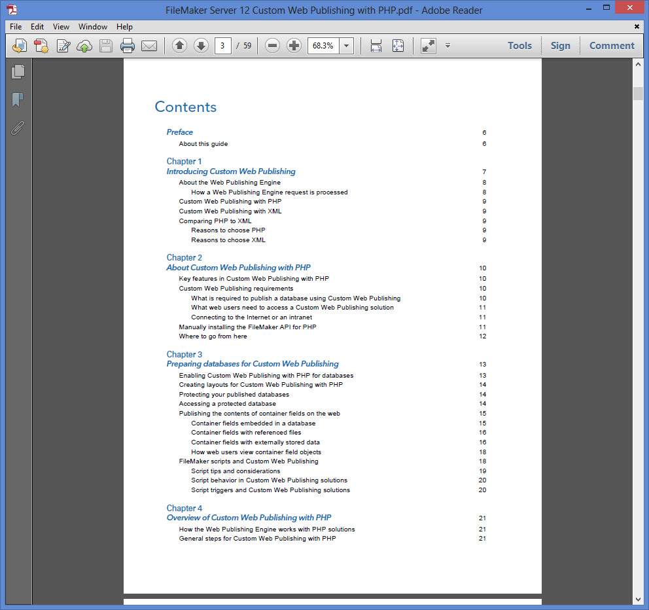Image resolution: width=649 pixels, height=610 pixels.
Task: Click 'Manually installing the FileMaker API for PHP'
Action: (247, 327)
